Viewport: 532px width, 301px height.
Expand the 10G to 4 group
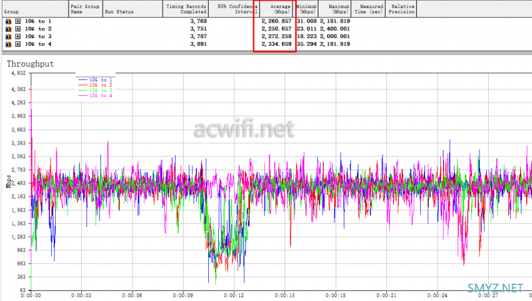click(17, 43)
